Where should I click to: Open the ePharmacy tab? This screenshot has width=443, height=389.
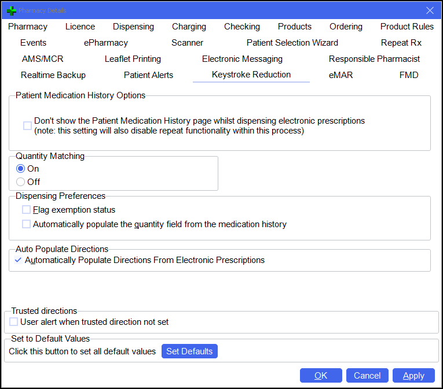click(106, 43)
